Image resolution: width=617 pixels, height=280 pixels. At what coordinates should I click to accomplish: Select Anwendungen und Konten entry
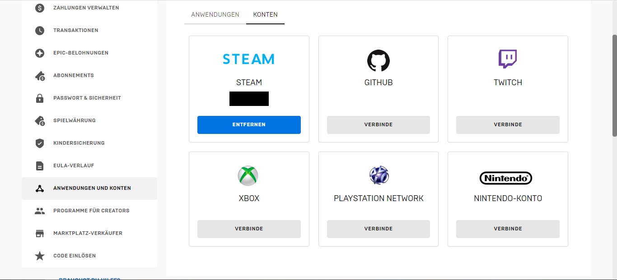pyautogui.click(x=89, y=188)
